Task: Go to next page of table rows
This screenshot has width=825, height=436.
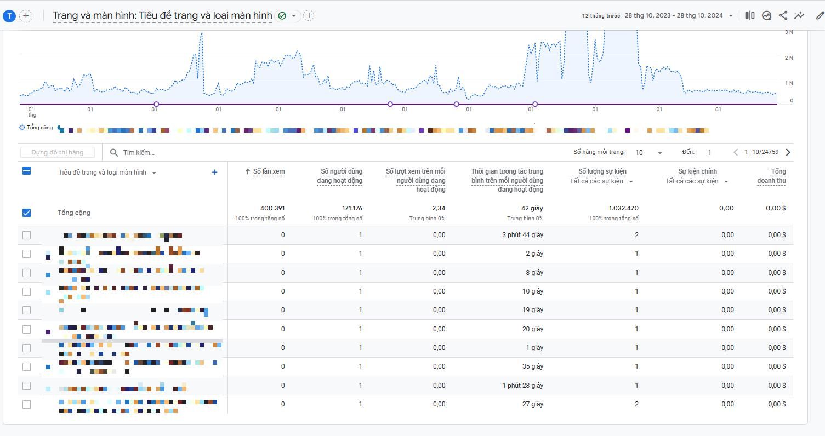Action: (788, 152)
